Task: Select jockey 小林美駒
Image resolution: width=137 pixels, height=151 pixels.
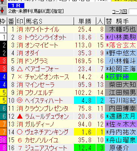Action: click(x=121, y=37)
